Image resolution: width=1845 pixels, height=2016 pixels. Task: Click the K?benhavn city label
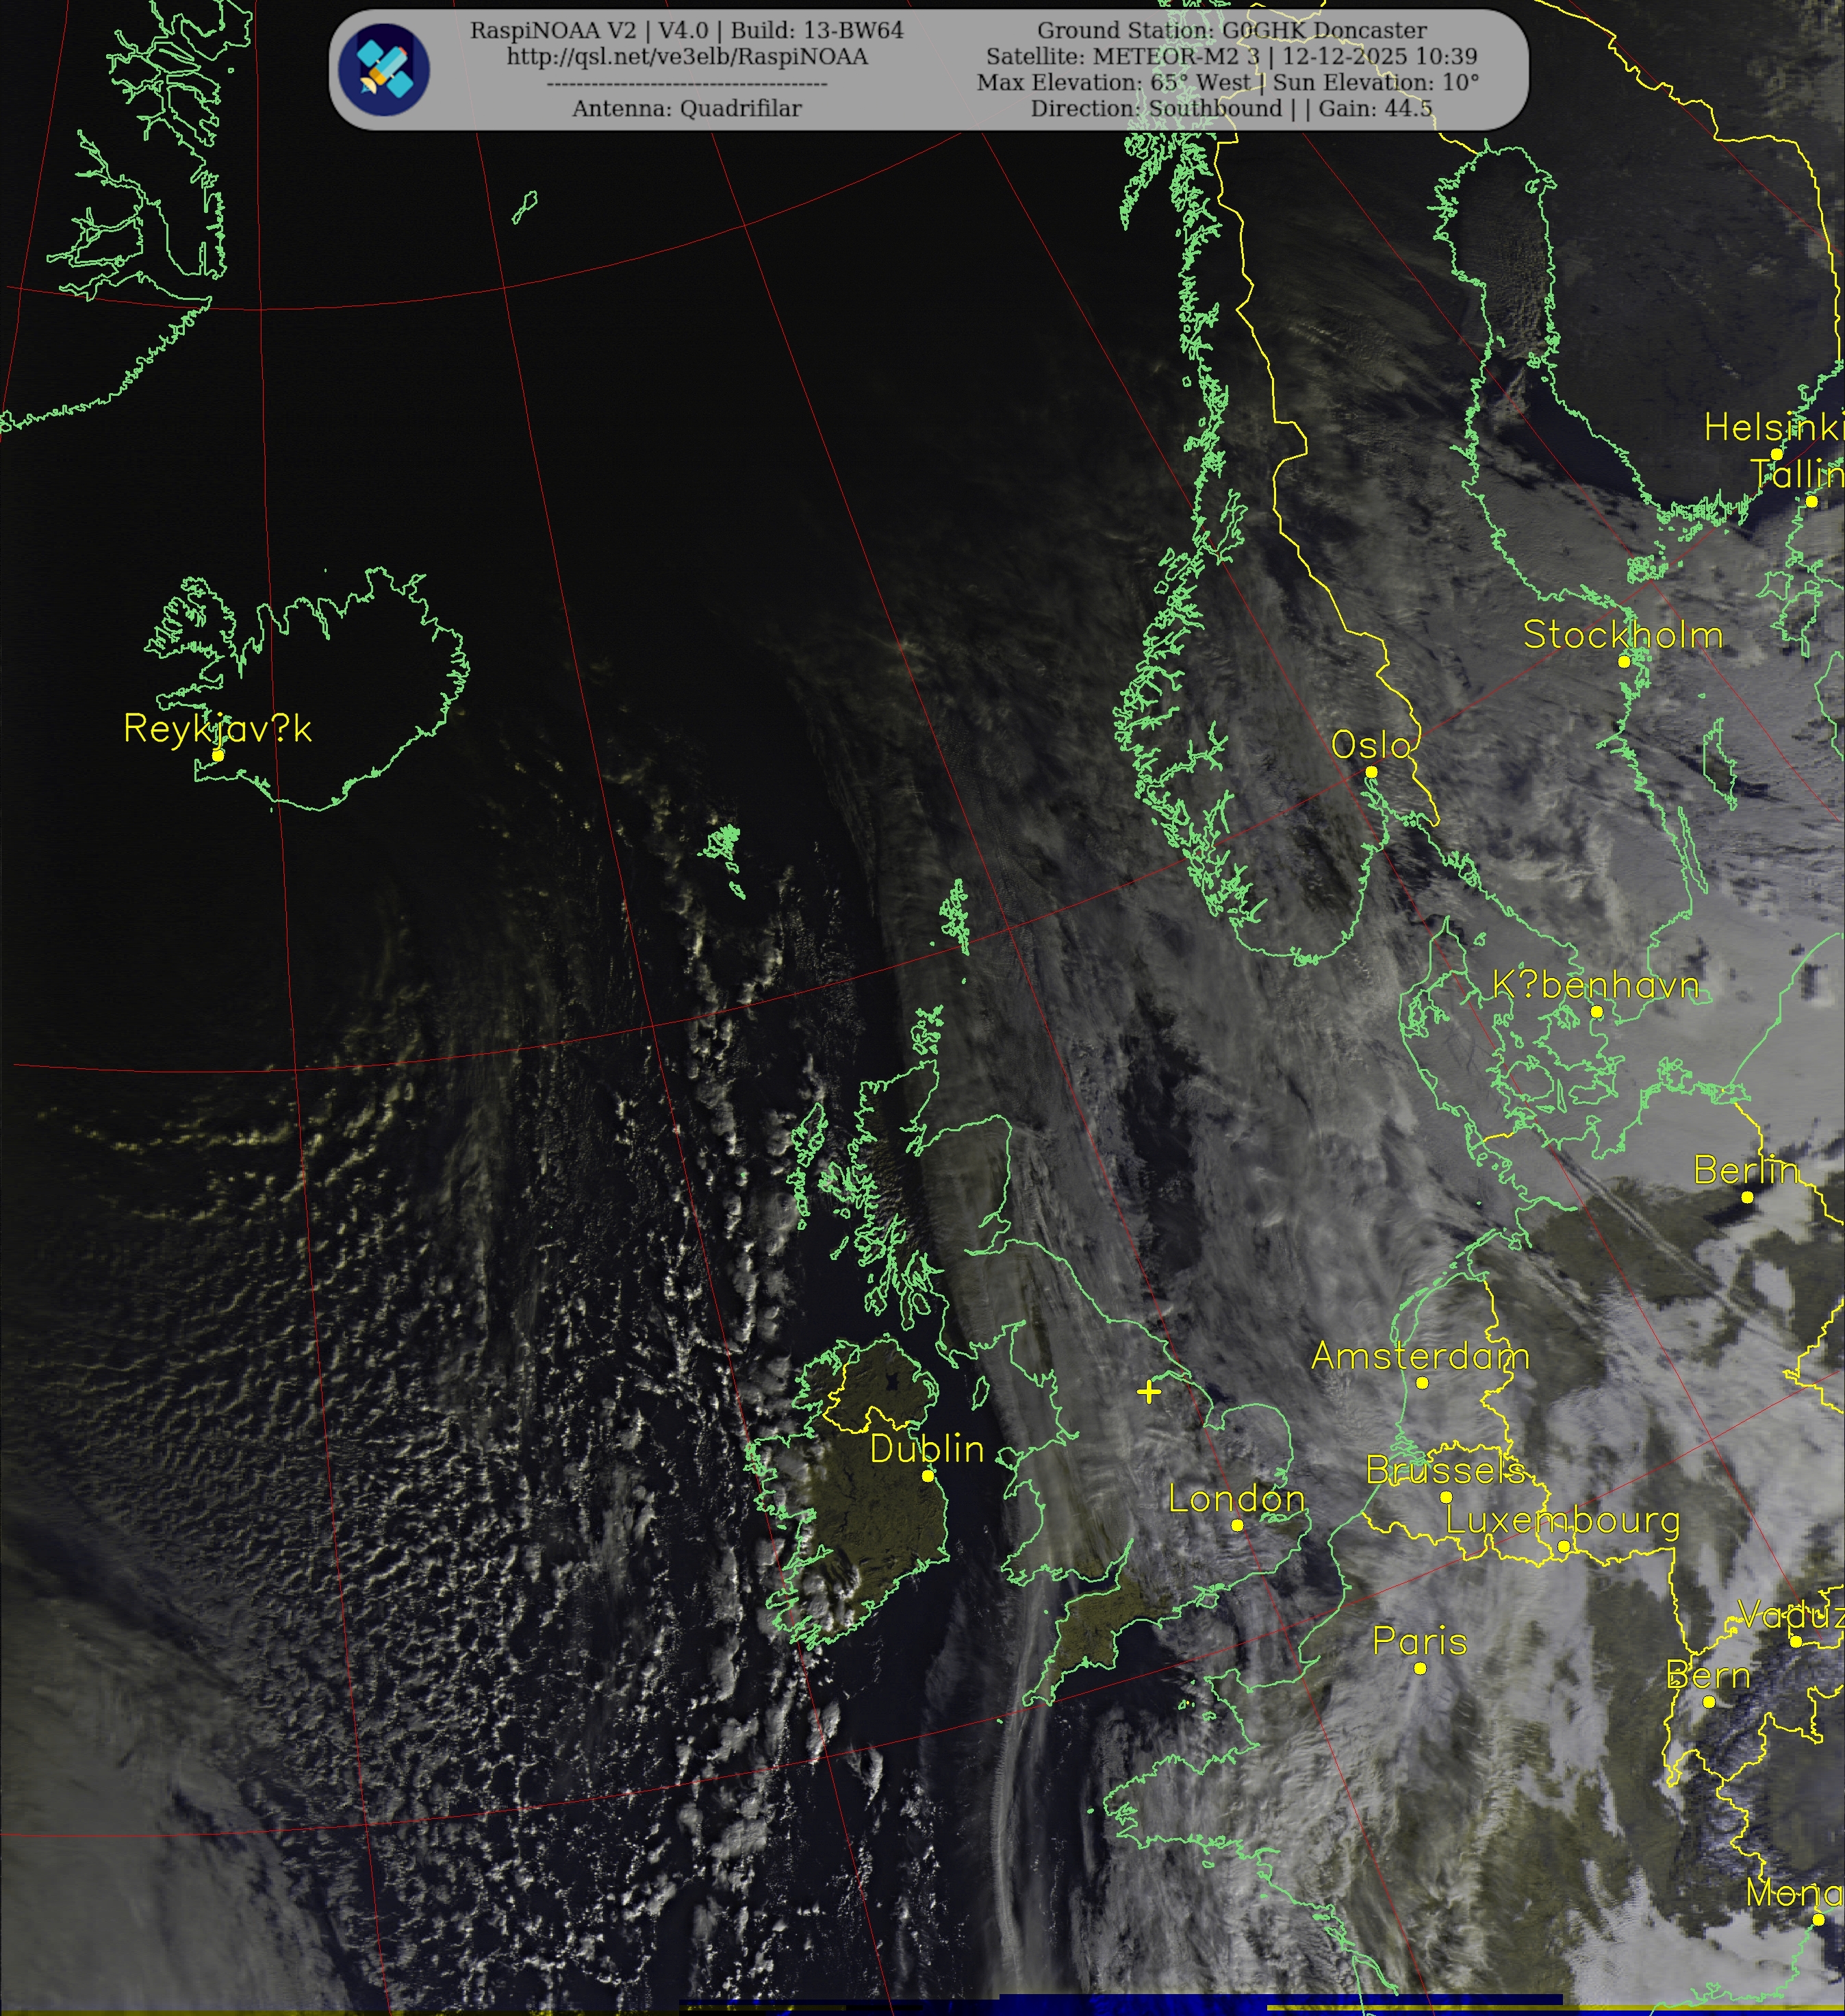tap(1595, 985)
